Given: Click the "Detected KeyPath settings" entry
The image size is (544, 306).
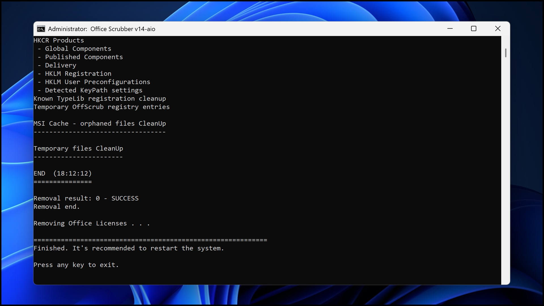Looking at the screenshot, I should 93,90.
